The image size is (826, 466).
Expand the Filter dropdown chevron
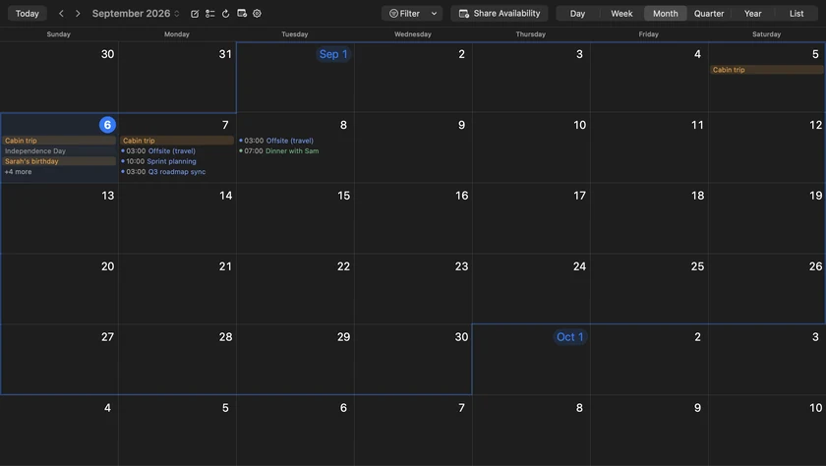pos(434,13)
